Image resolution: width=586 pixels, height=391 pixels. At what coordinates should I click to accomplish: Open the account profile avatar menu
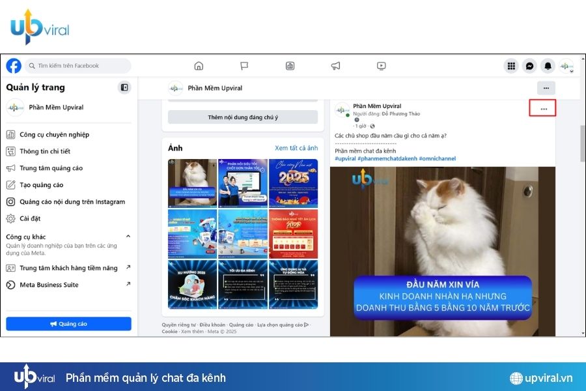[x=566, y=66]
